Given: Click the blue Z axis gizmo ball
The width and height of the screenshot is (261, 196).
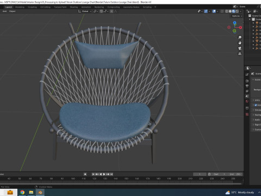Looking at the screenshot, I should (x=235, y=23).
